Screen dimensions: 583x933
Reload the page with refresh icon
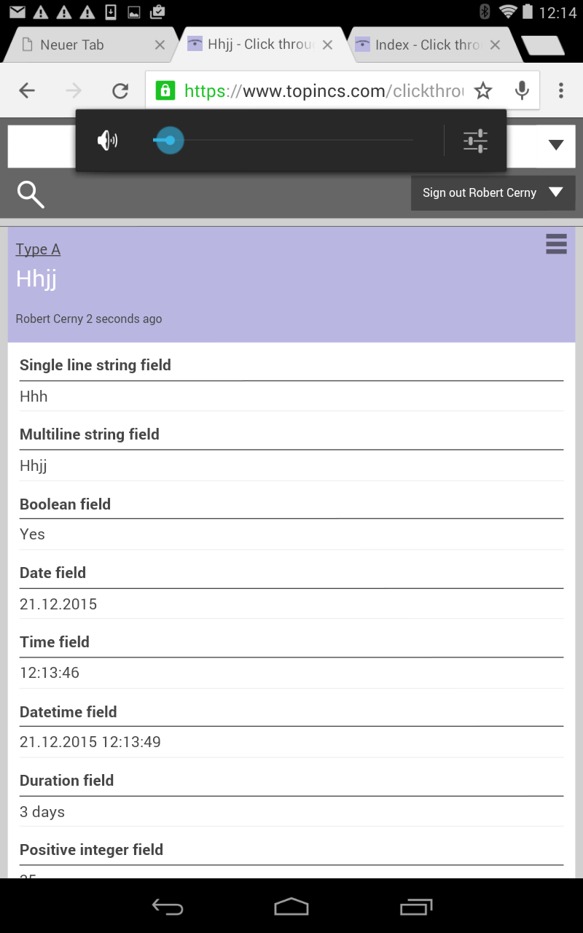tap(120, 90)
